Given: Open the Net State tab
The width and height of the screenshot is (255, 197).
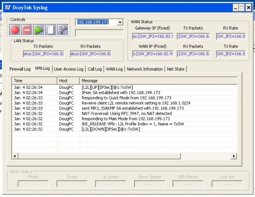Looking at the screenshot, I should tap(176, 69).
